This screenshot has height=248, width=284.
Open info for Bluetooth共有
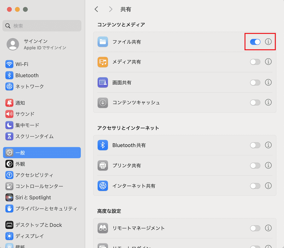(268, 145)
